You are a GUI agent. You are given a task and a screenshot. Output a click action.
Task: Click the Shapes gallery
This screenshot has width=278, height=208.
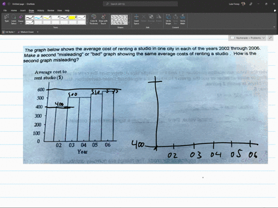[x=119, y=20]
